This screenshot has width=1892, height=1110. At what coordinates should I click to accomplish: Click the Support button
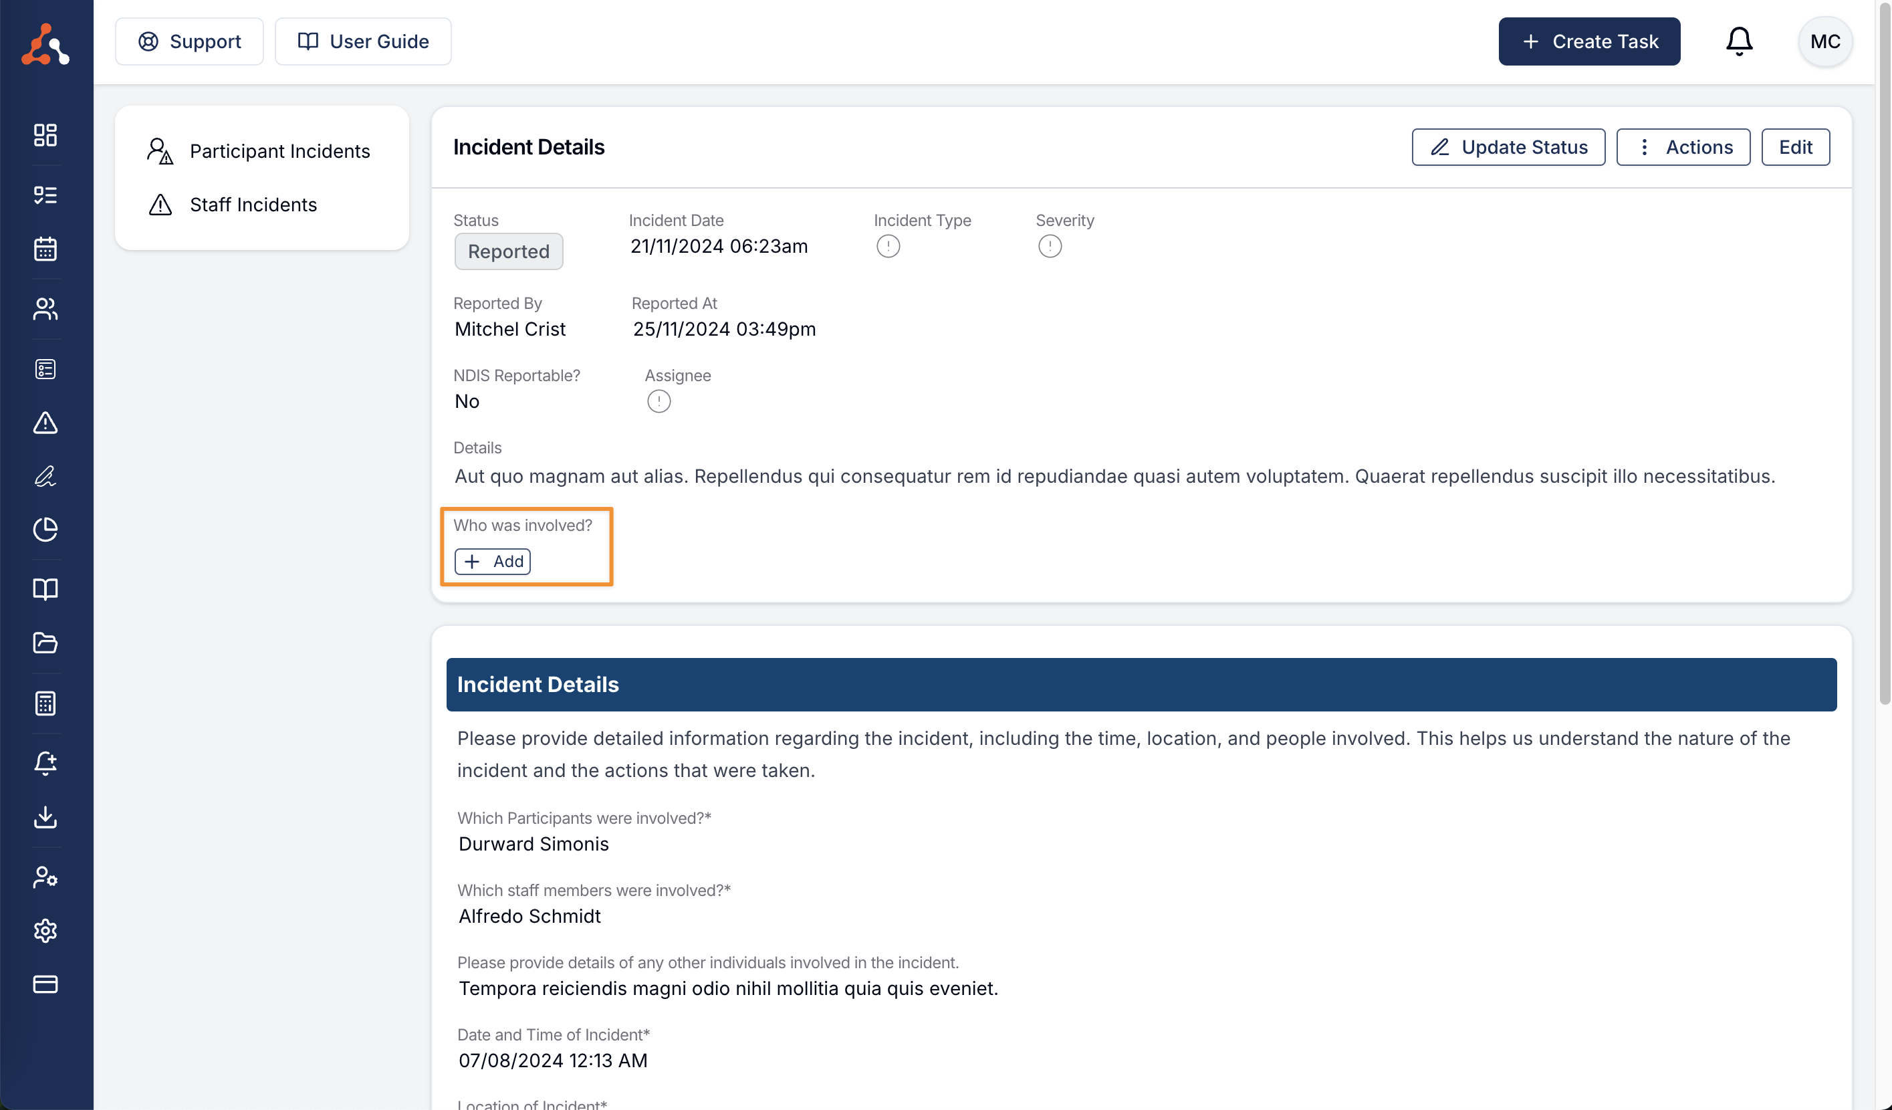point(189,41)
